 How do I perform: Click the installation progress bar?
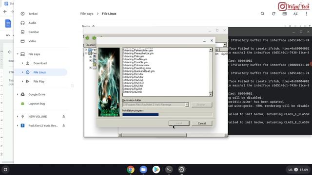pos(167,115)
